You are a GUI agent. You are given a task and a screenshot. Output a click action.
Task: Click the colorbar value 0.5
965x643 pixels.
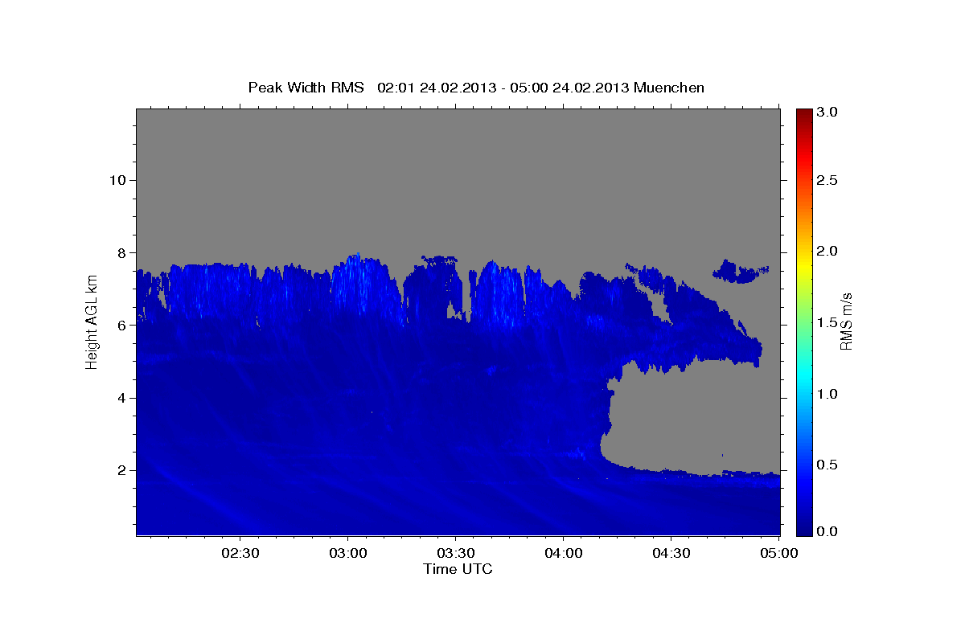[828, 465]
